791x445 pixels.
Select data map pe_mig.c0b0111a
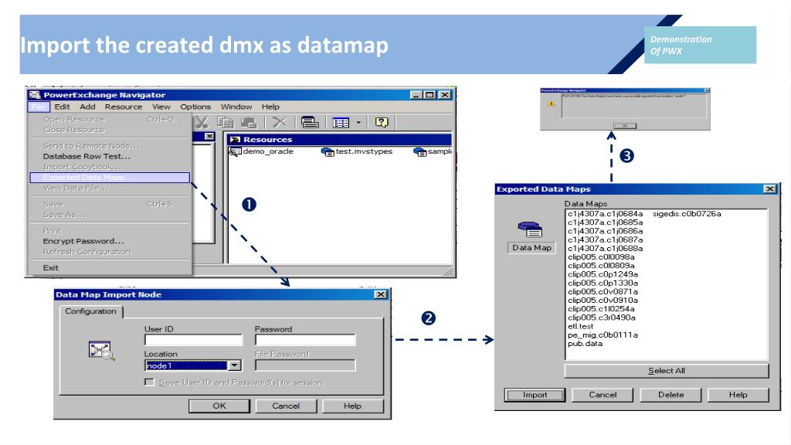[x=603, y=335]
